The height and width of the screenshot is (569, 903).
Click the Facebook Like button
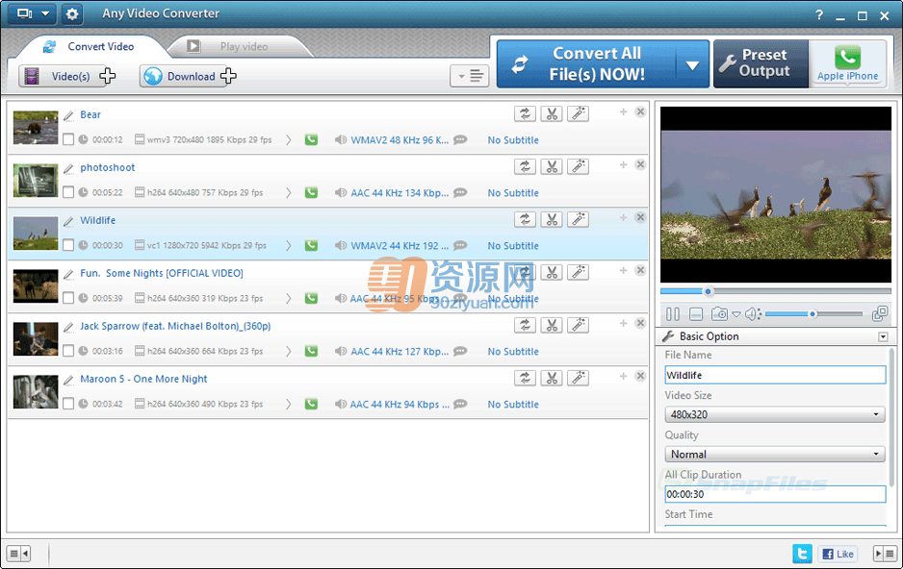pyautogui.click(x=838, y=554)
